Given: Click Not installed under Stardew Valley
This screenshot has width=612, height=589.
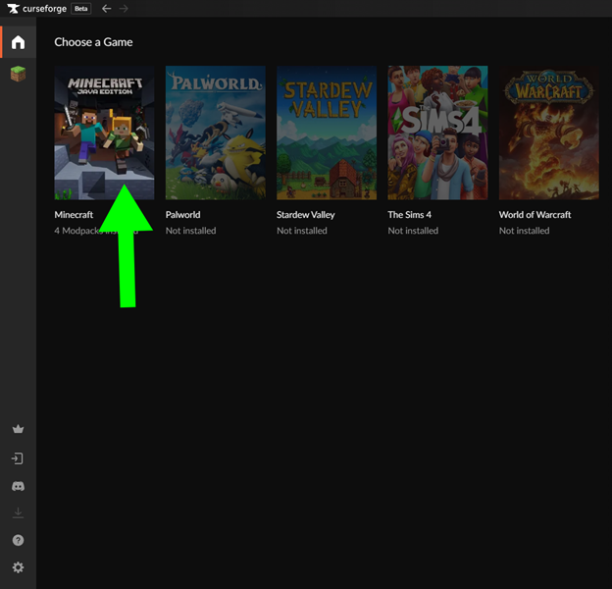Looking at the screenshot, I should click(302, 231).
